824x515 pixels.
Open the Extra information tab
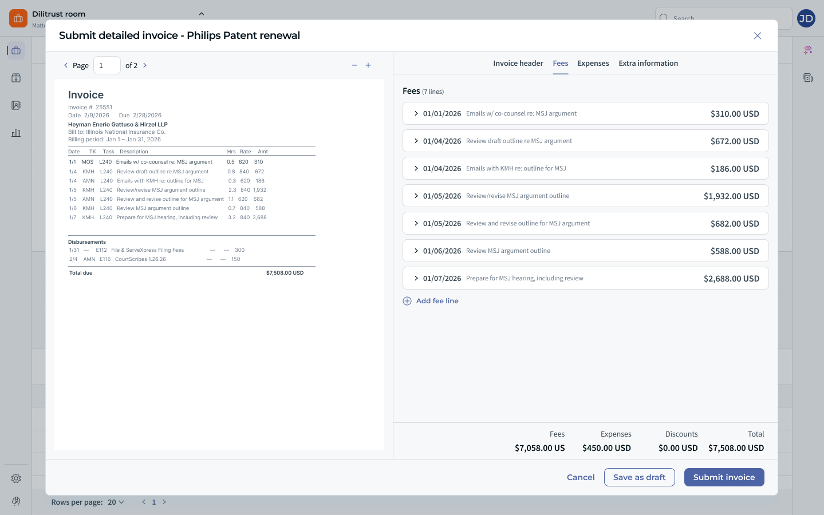coord(648,64)
